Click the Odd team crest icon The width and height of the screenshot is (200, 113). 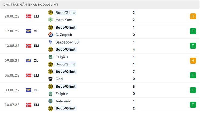click(50, 79)
